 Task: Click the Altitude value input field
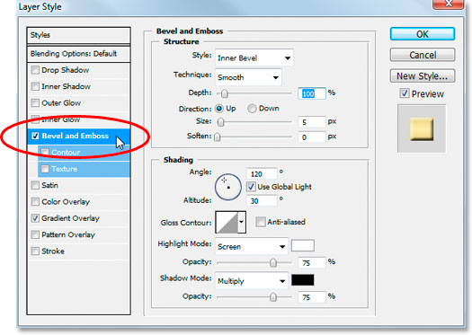[x=262, y=200]
